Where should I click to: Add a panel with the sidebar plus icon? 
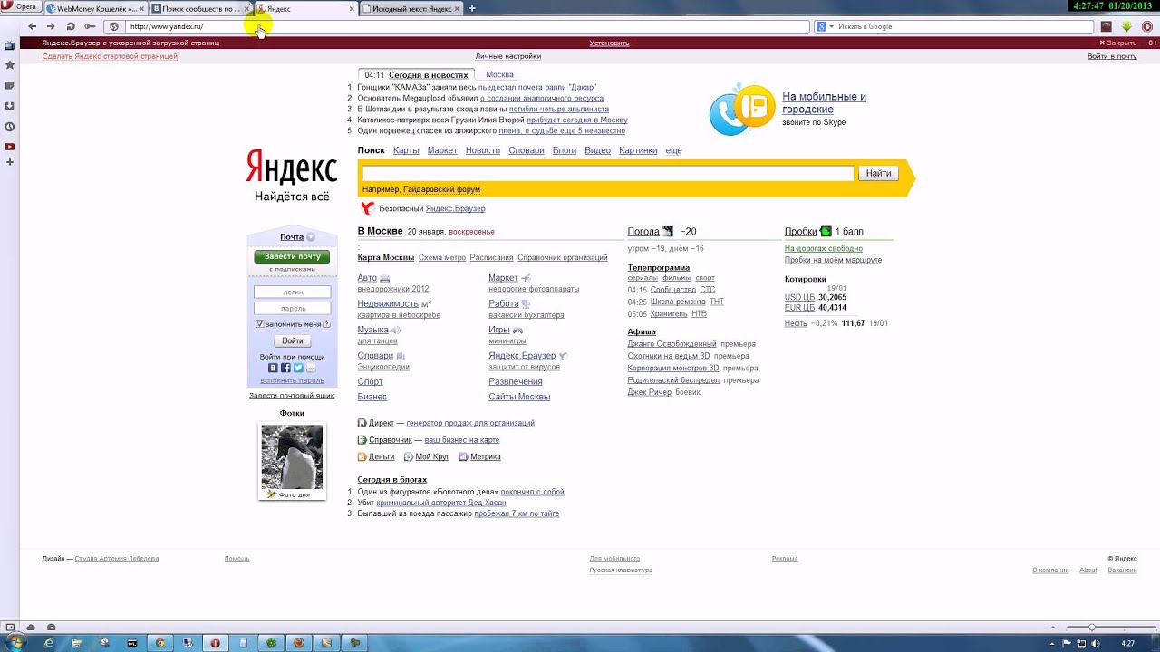pos(9,162)
